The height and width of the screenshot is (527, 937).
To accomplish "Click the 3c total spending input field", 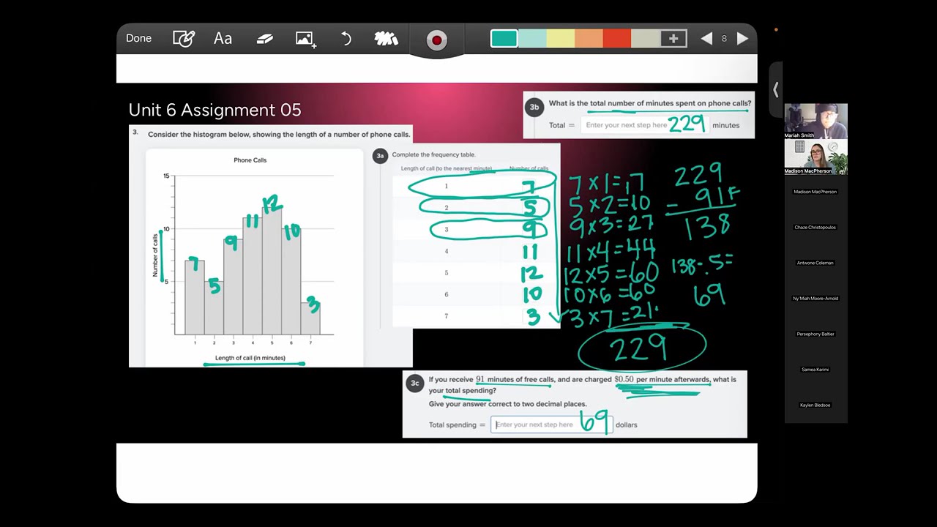I will click(551, 425).
